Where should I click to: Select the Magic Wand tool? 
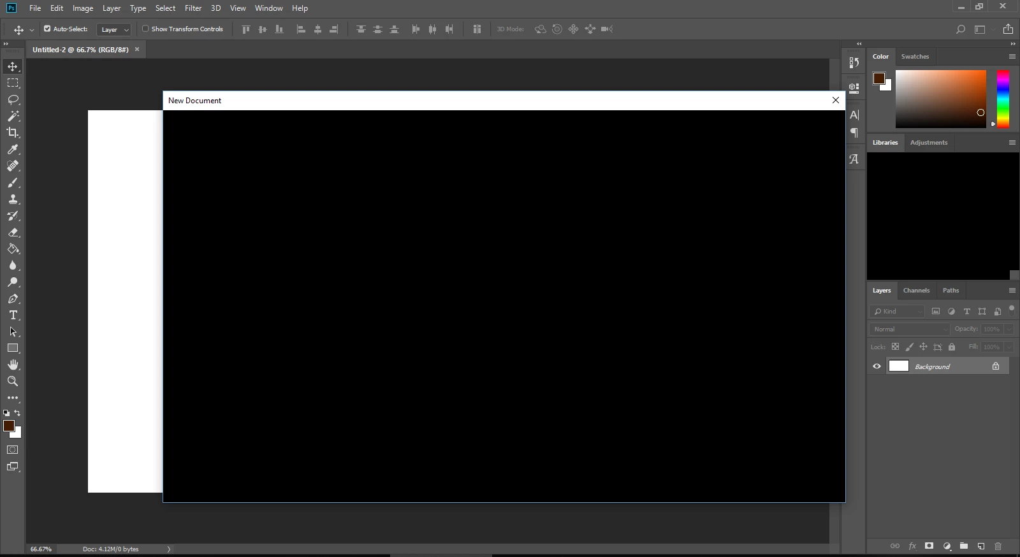[13, 116]
